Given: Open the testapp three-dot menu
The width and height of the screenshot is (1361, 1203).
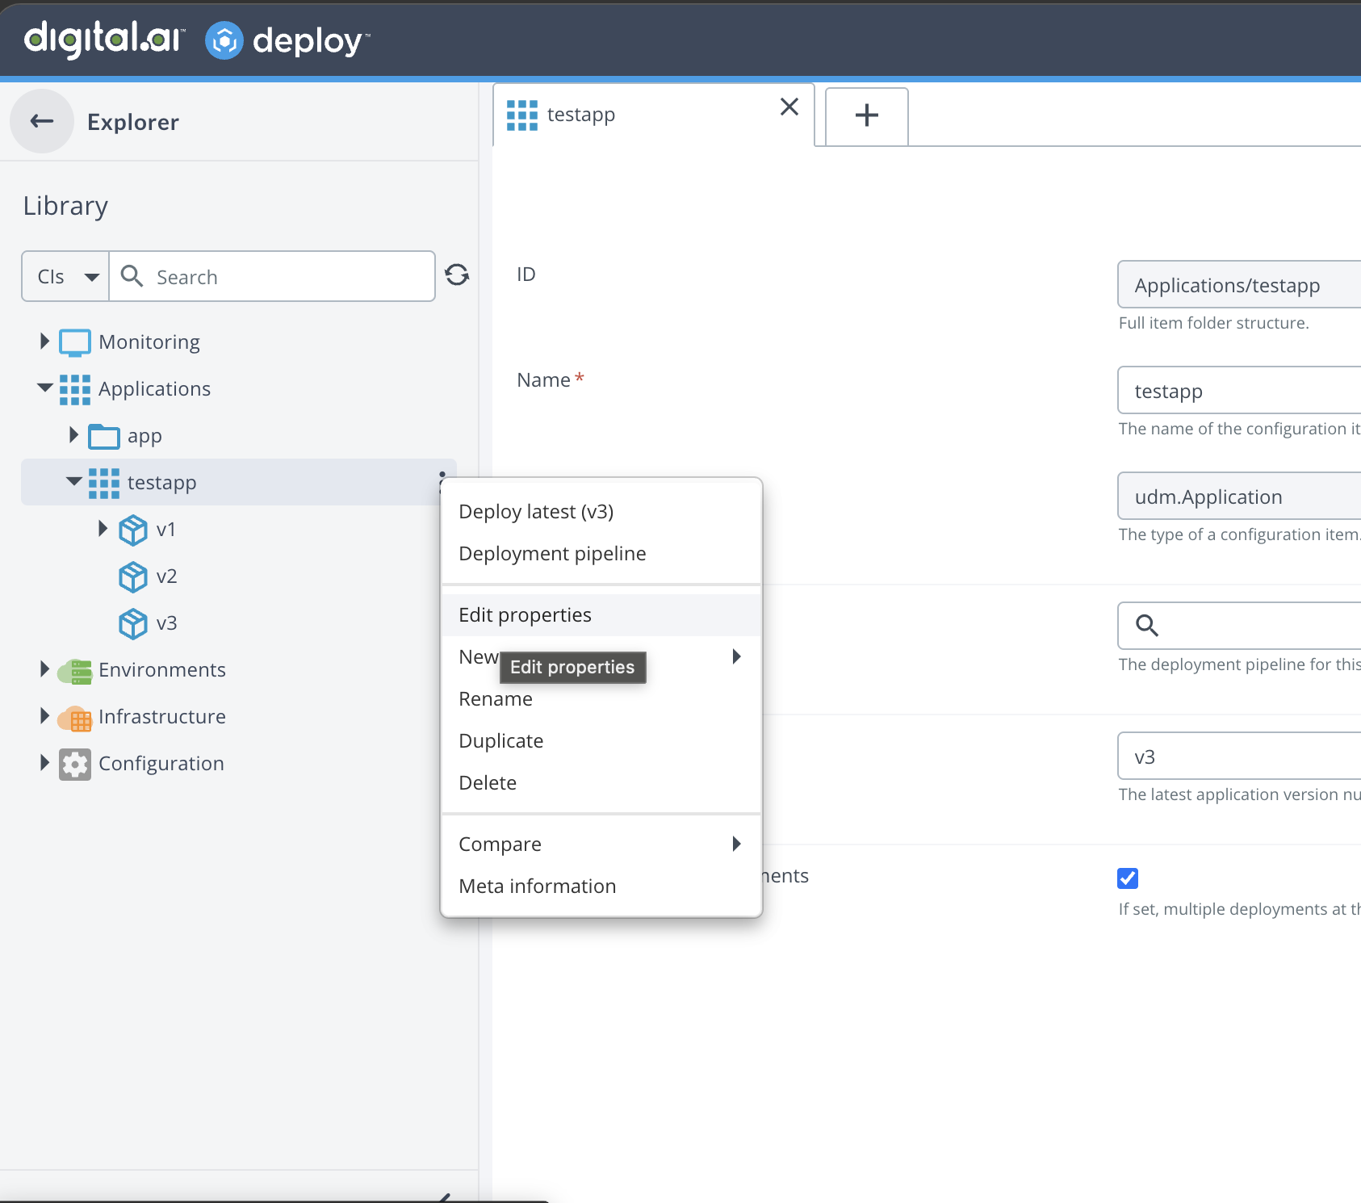Looking at the screenshot, I should pos(442,481).
